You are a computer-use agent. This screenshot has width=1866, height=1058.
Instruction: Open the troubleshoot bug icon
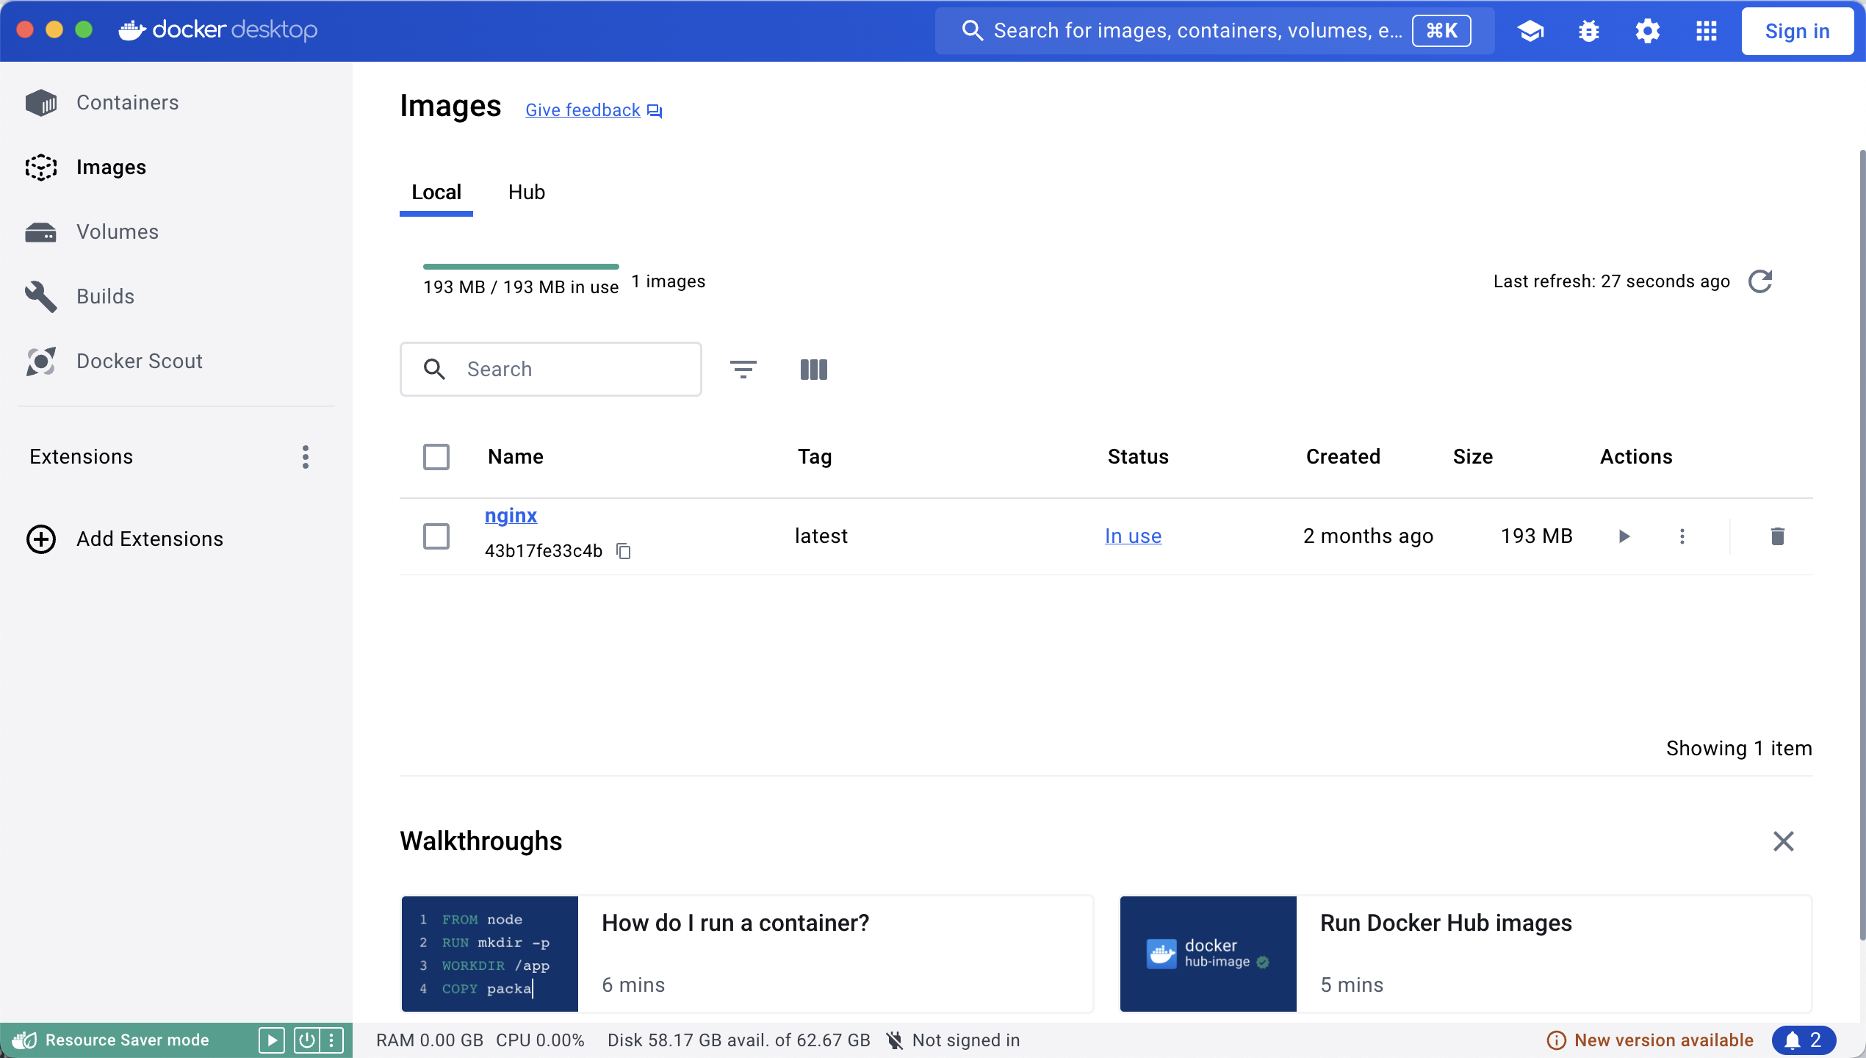(1588, 31)
